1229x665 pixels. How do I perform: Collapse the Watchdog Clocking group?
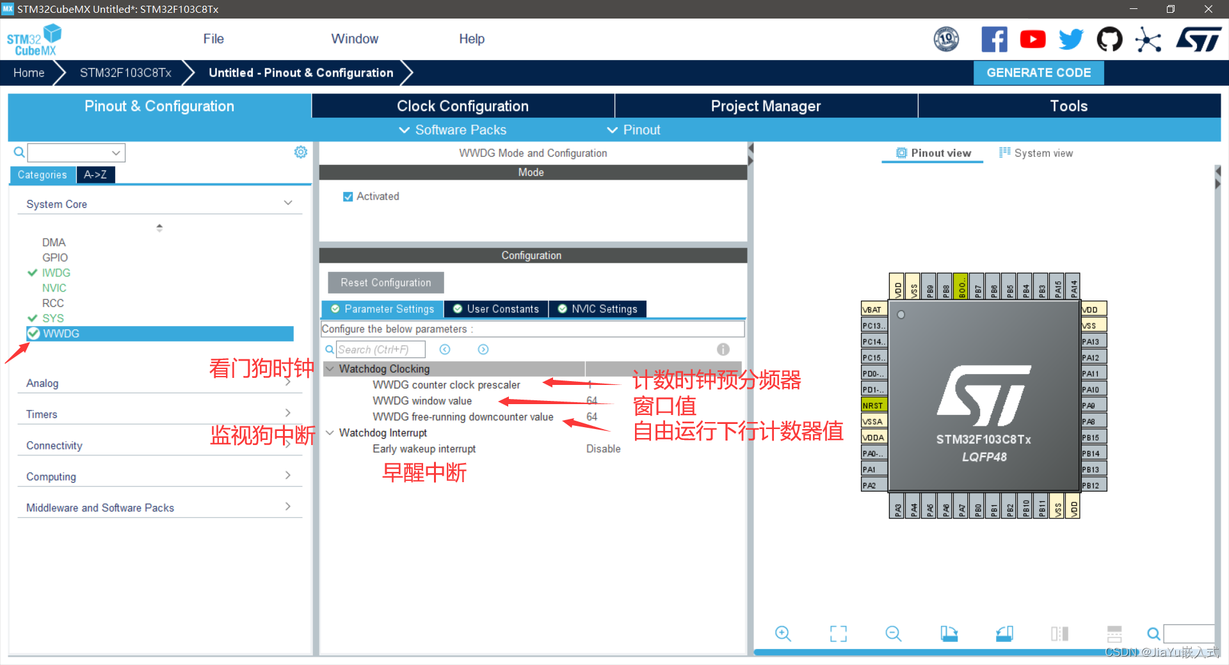coord(330,369)
